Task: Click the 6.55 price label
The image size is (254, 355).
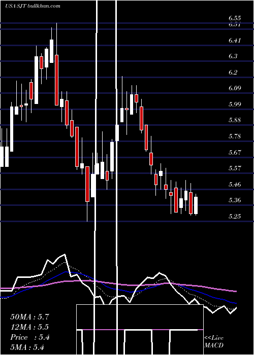Action: pyautogui.click(x=235, y=18)
